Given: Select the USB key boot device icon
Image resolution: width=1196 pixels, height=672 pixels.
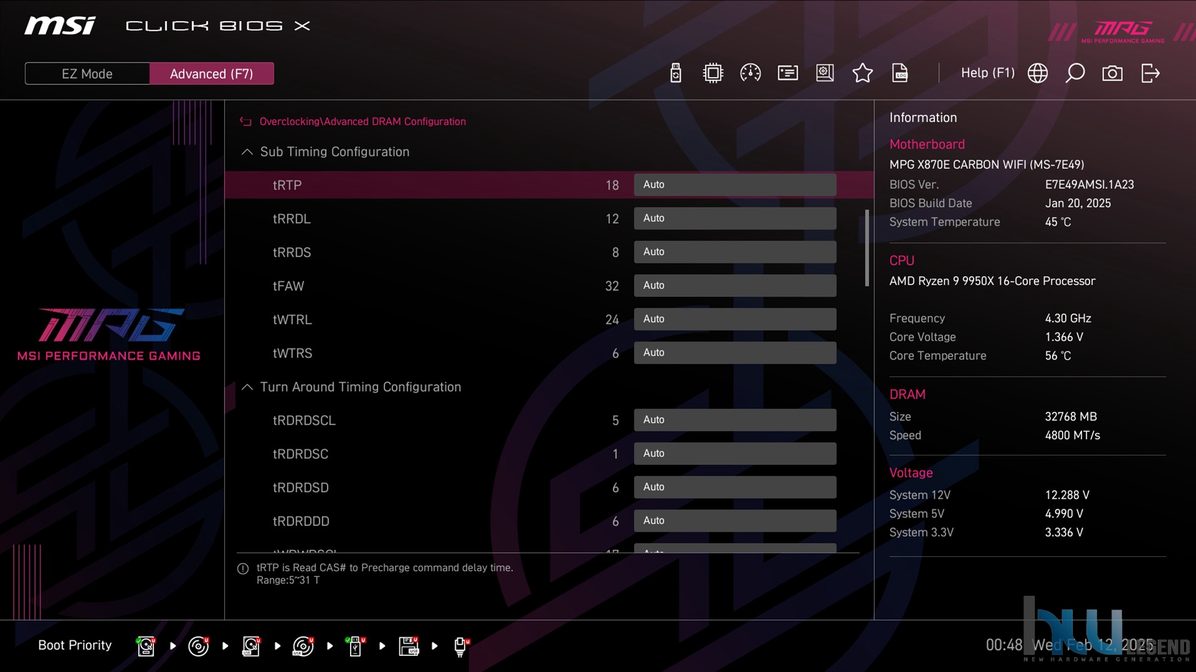Looking at the screenshot, I should (x=356, y=646).
